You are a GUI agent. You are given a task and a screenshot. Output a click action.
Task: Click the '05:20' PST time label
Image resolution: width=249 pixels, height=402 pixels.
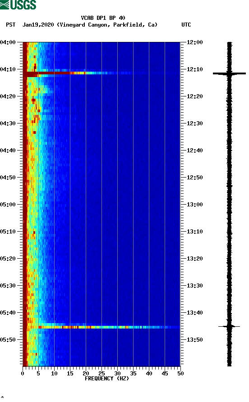[x=8, y=258]
